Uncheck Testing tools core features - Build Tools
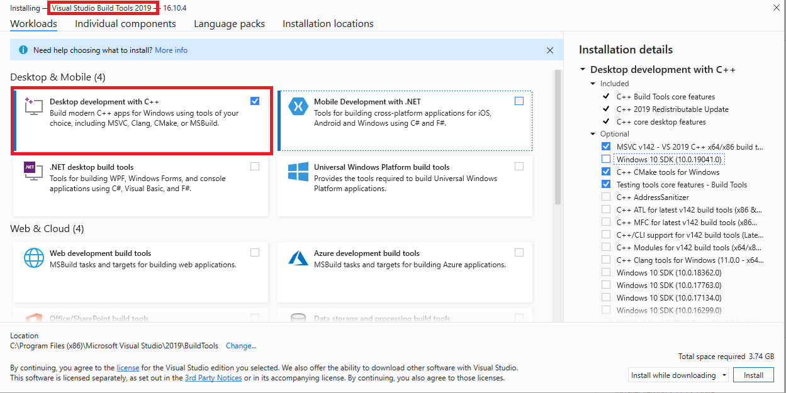Screen dimensions: 786x393 pos(605,184)
